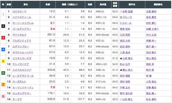
Task: Click the red frame 3 badge
Action: tap(3, 38)
